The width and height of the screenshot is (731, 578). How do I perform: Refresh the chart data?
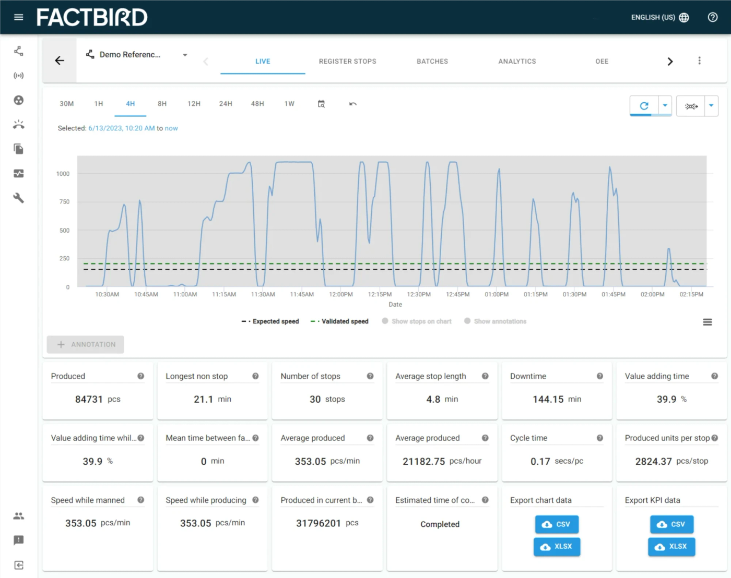click(x=644, y=106)
